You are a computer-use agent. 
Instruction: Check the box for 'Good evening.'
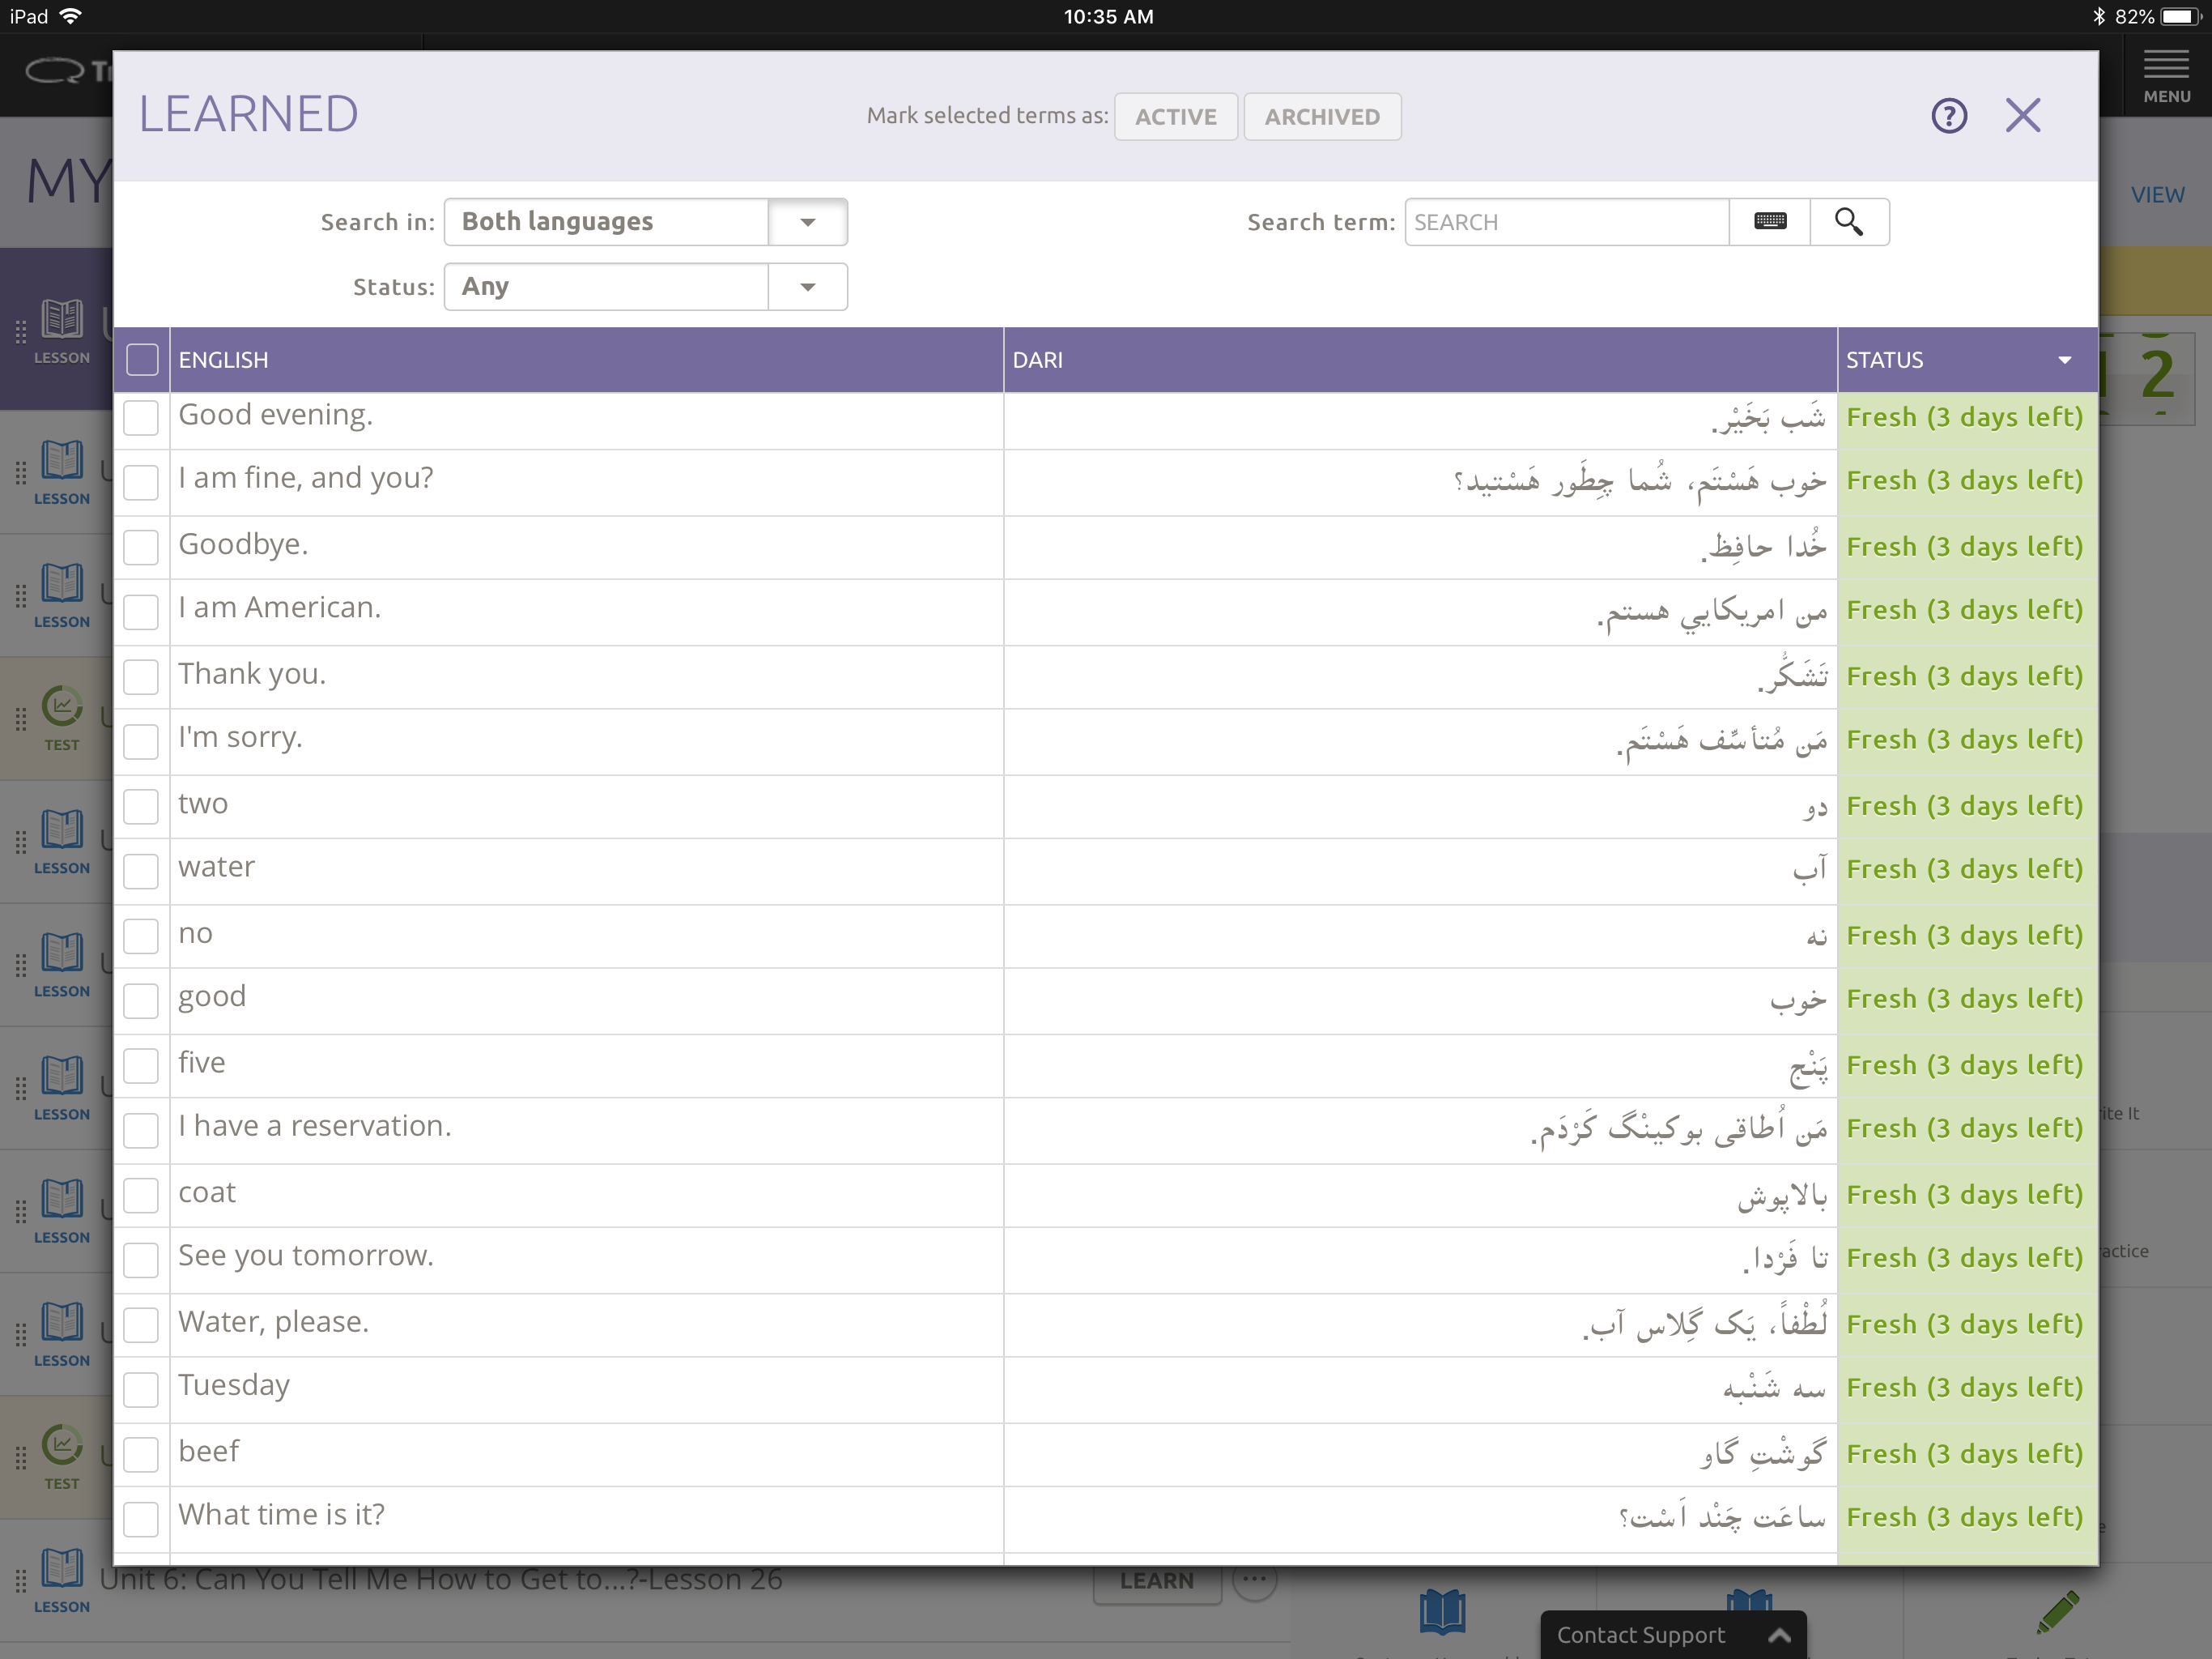pyautogui.click(x=141, y=418)
